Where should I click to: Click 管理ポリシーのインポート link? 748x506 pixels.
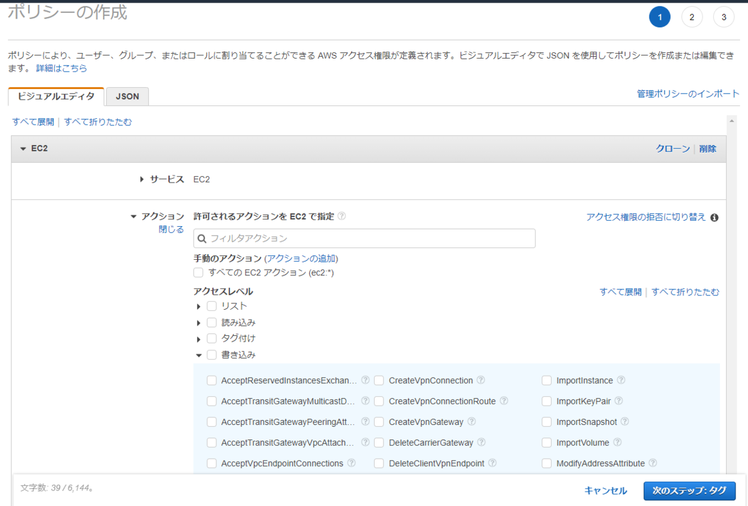point(688,94)
